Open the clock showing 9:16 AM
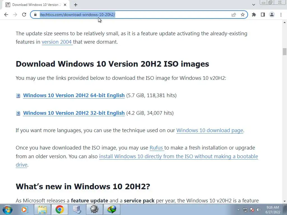The image size is (287, 215). [273, 210]
